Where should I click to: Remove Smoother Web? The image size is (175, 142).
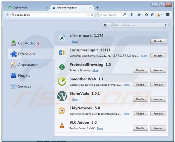(158, 85)
